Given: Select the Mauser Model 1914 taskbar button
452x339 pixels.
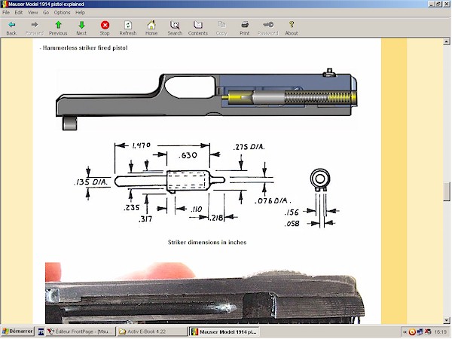Looking at the screenshot, I should (x=224, y=331).
